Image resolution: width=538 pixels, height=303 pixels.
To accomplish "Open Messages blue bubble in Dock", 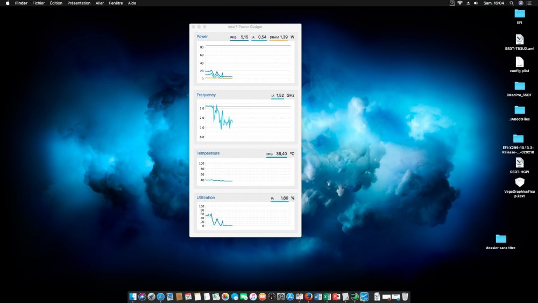I will point(235,297).
